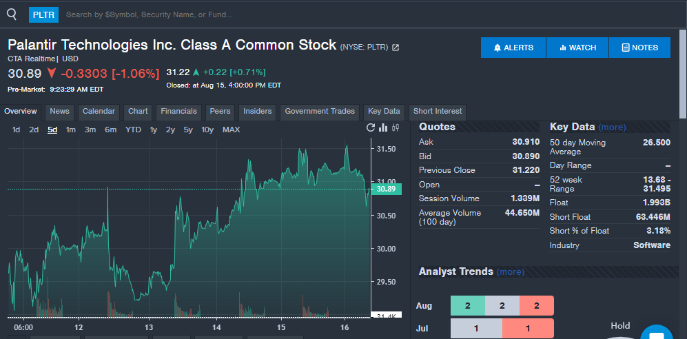Click the Short Float value 63.446M
Image resolution: width=687 pixels, height=339 pixels.
coord(653,217)
